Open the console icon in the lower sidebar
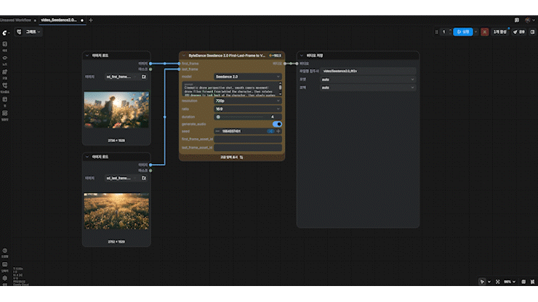 [x=5, y=265]
